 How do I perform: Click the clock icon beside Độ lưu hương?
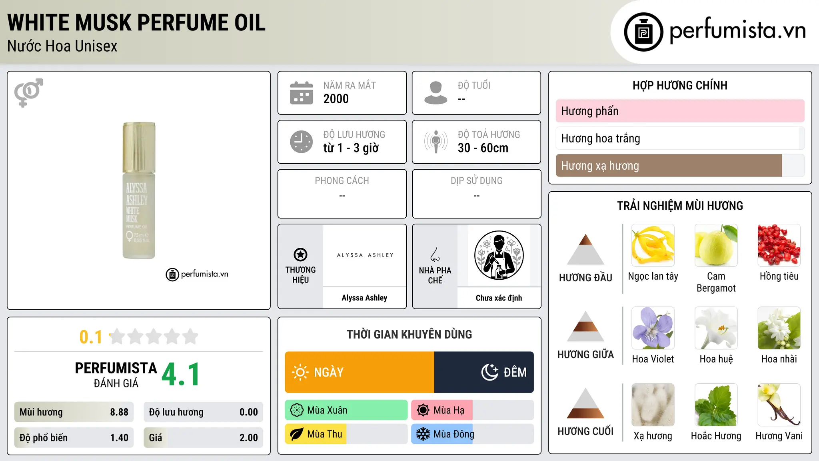(302, 142)
